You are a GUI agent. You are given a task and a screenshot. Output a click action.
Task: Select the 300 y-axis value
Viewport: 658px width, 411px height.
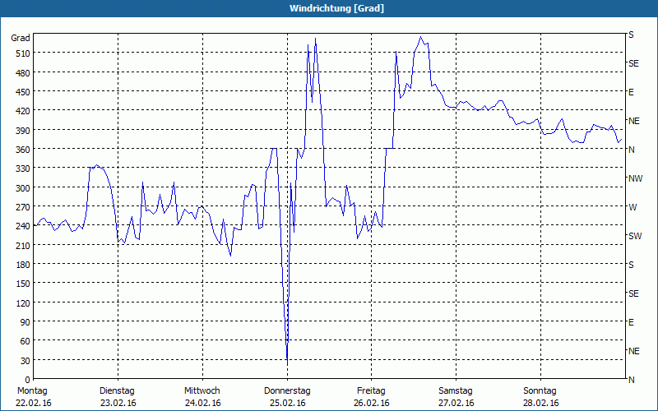point(23,188)
